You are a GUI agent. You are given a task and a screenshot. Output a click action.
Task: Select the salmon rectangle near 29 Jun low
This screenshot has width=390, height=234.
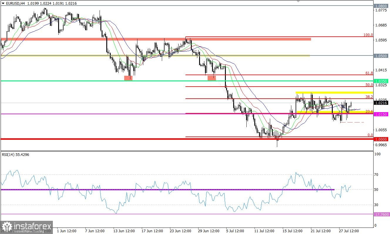click(x=212, y=78)
